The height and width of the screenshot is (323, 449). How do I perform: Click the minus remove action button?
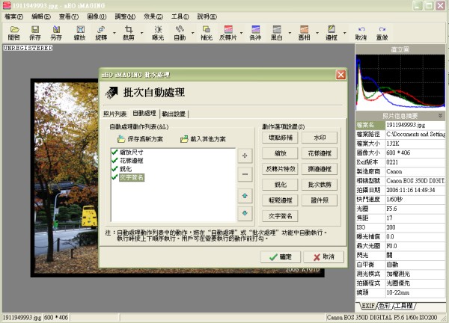(245, 174)
